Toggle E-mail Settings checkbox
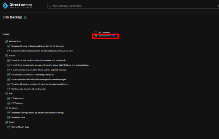This screenshot has width=219, height=139. [9, 70]
